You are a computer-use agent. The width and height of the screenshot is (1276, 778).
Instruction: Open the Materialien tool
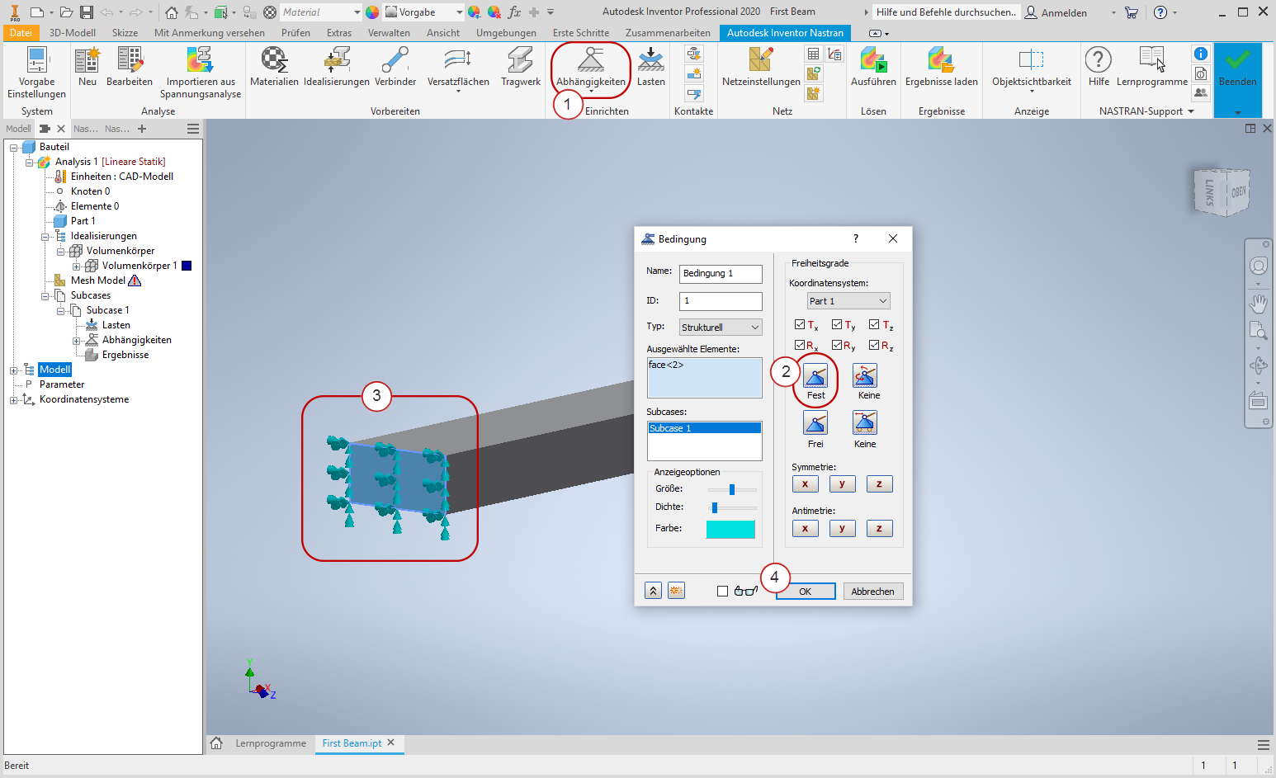pyautogui.click(x=274, y=67)
